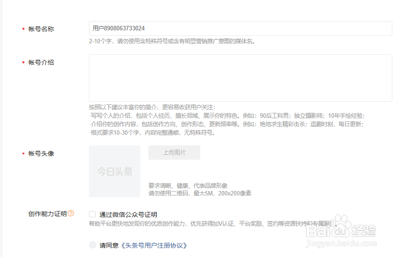The image size is (399, 257).
Task: Click the 帐号介绍 label
Action: click(x=41, y=62)
